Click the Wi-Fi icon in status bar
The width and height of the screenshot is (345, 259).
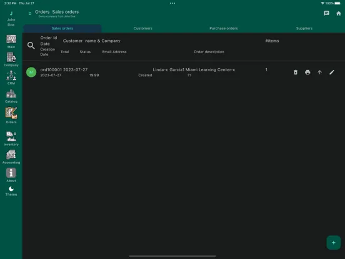coord(322,3)
